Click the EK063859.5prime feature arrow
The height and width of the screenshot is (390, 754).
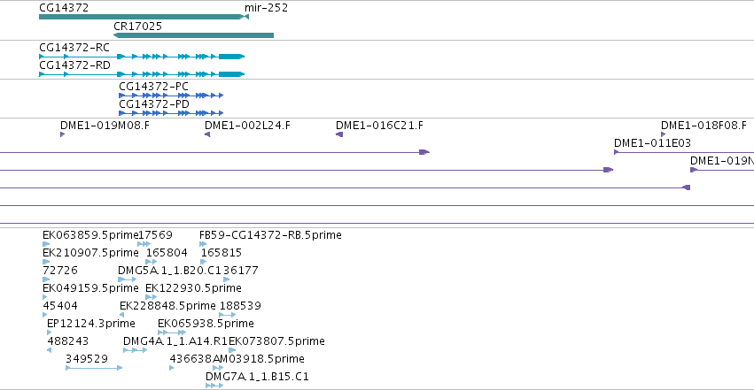click(46, 244)
